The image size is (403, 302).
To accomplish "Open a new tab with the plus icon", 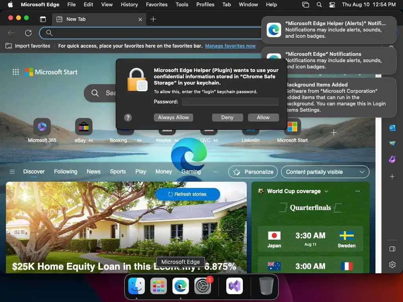I will (x=153, y=19).
